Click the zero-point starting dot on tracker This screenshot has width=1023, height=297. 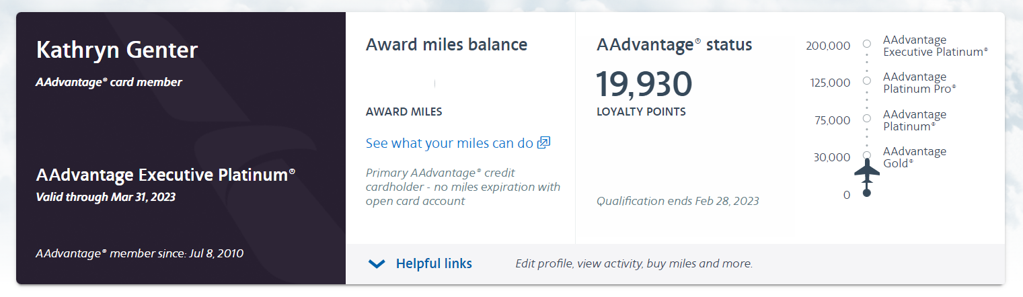[x=867, y=194]
